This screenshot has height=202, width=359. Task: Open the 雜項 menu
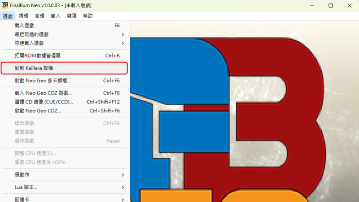tap(71, 16)
